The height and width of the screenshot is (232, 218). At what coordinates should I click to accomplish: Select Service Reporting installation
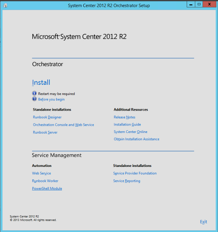pyautogui.click(x=127, y=181)
